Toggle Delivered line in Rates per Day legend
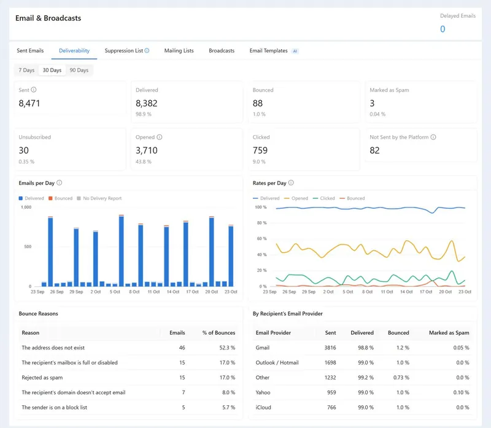 point(266,198)
